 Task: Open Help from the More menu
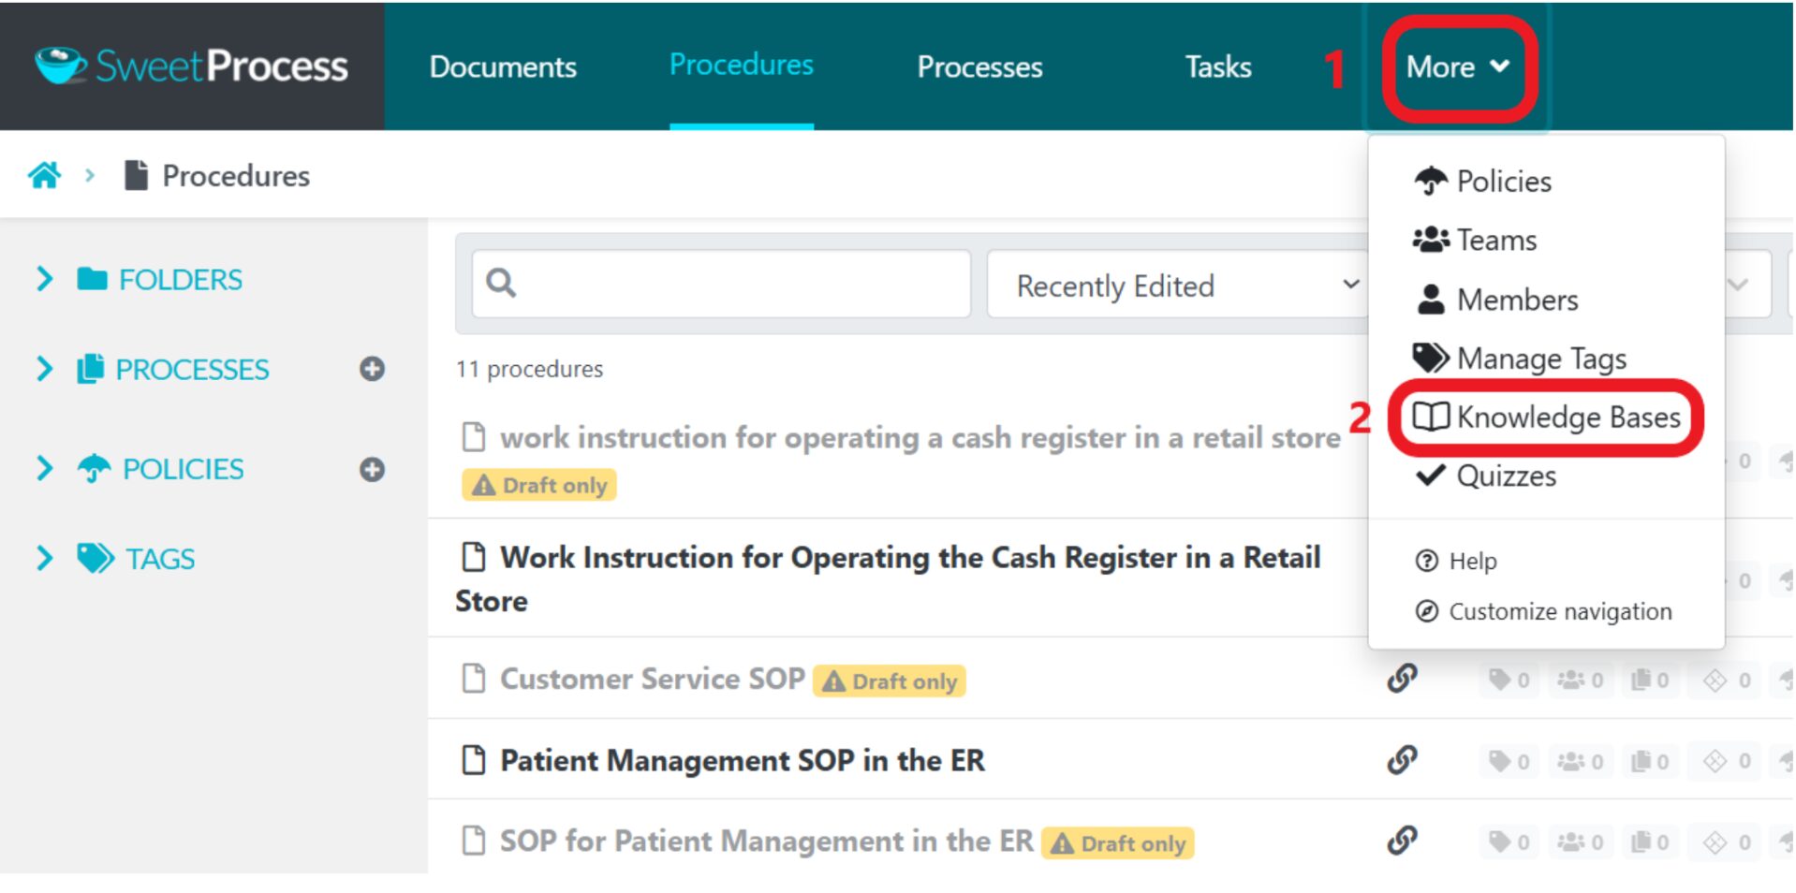tap(1456, 561)
